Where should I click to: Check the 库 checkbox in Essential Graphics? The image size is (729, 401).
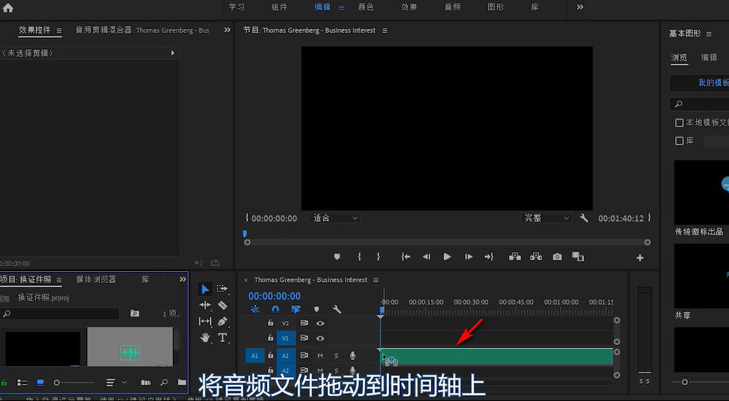679,141
